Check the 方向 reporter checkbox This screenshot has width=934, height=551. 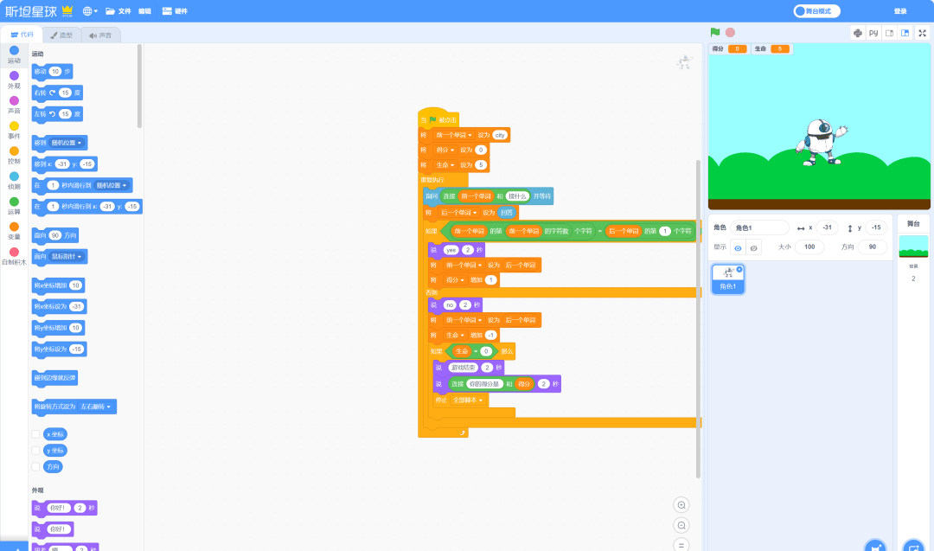pyautogui.click(x=35, y=467)
